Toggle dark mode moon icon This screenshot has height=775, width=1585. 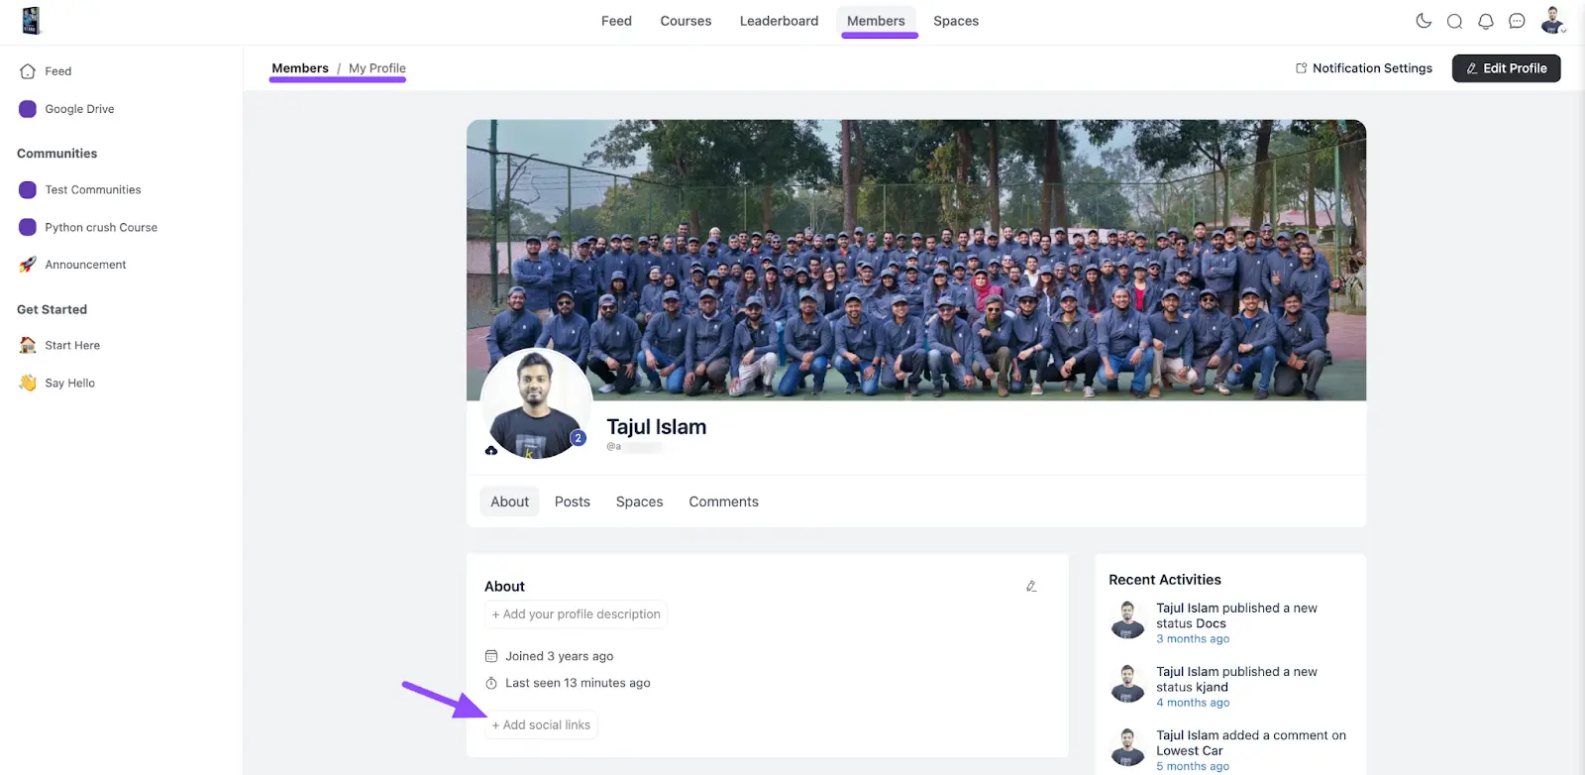point(1424,21)
